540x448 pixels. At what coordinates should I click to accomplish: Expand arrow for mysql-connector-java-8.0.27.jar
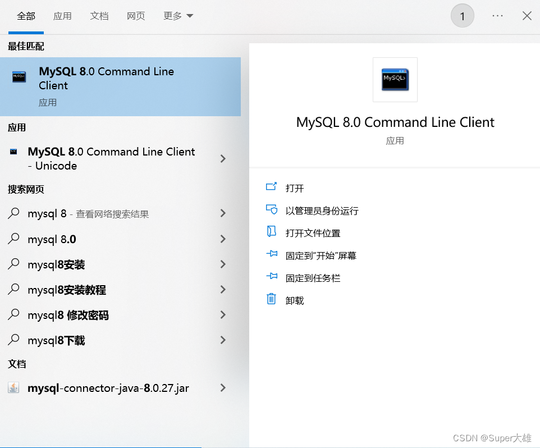click(223, 388)
